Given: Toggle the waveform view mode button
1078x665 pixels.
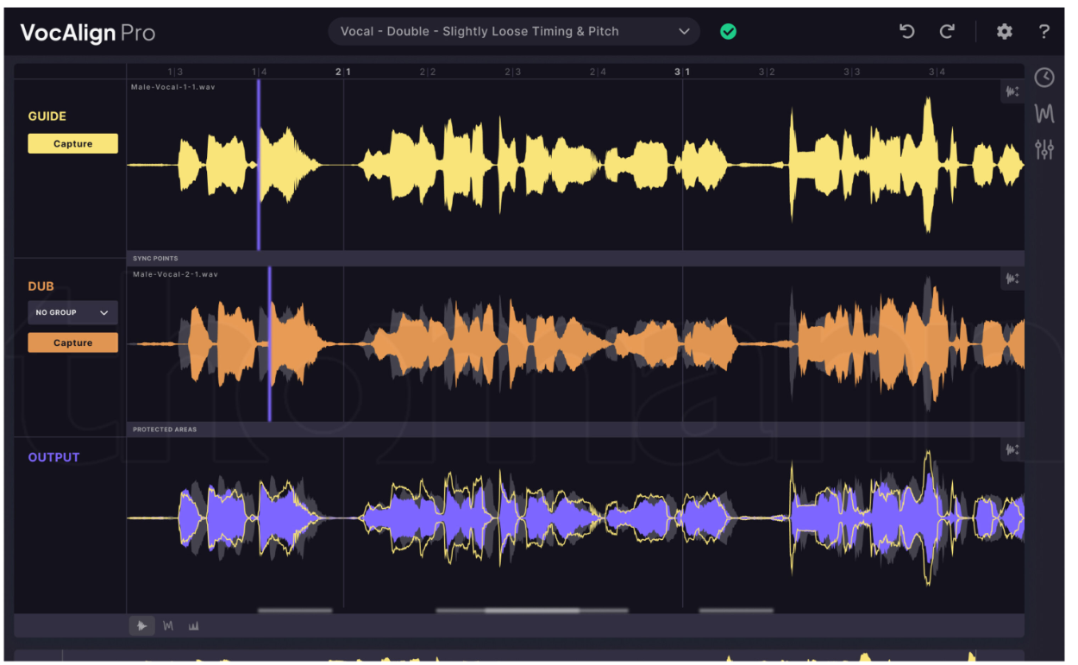Looking at the screenshot, I should (x=142, y=626).
